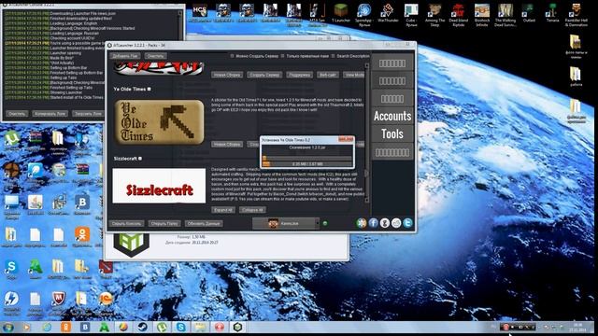Click 'Загрузить Логи' in console window
598x336 pixels.
[x=88, y=114]
